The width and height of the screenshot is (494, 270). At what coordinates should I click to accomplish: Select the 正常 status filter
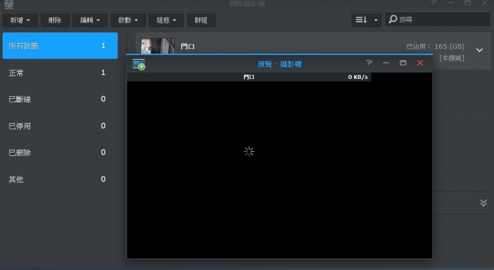(x=60, y=73)
